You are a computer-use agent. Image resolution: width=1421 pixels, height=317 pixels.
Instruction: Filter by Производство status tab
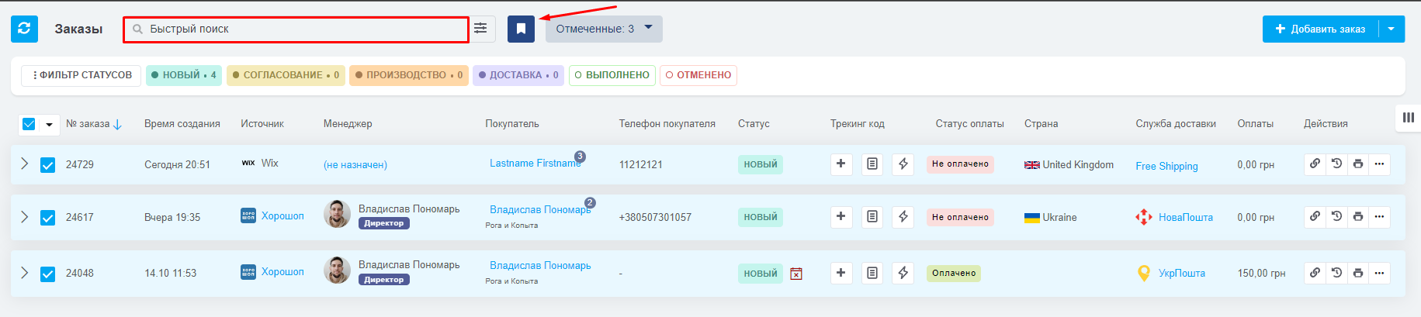[x=409, y=75]
